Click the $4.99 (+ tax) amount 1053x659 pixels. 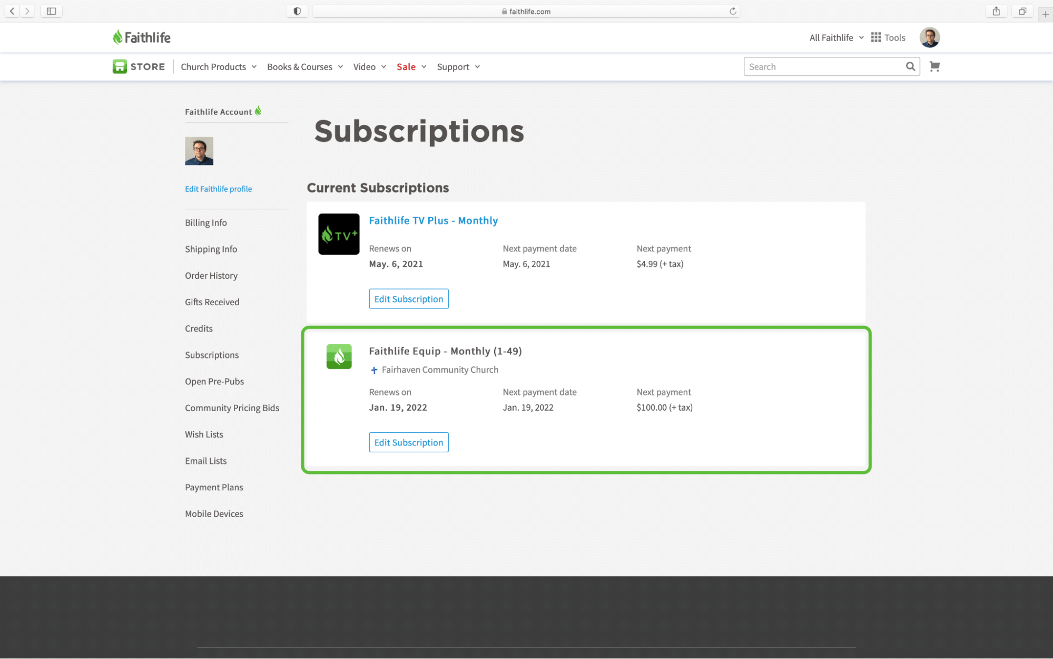click(660, 264)
